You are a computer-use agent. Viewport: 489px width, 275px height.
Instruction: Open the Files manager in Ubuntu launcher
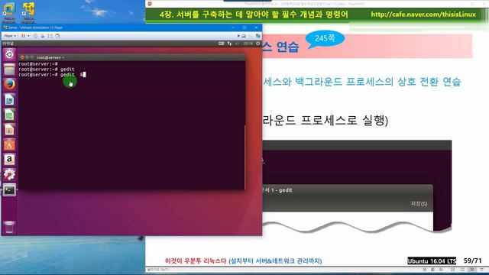pyautogui.click(x=9, y=70)
